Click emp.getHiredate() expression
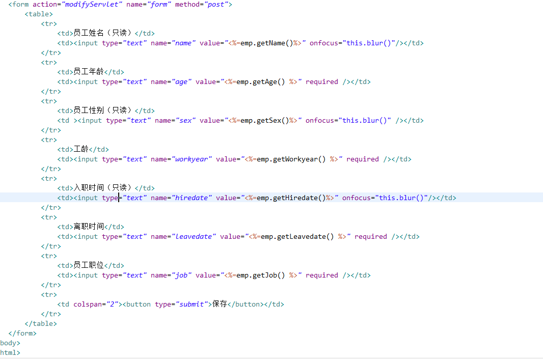This screenshot has width=543, height=359. pyautogui.click(x=291, y=198)
